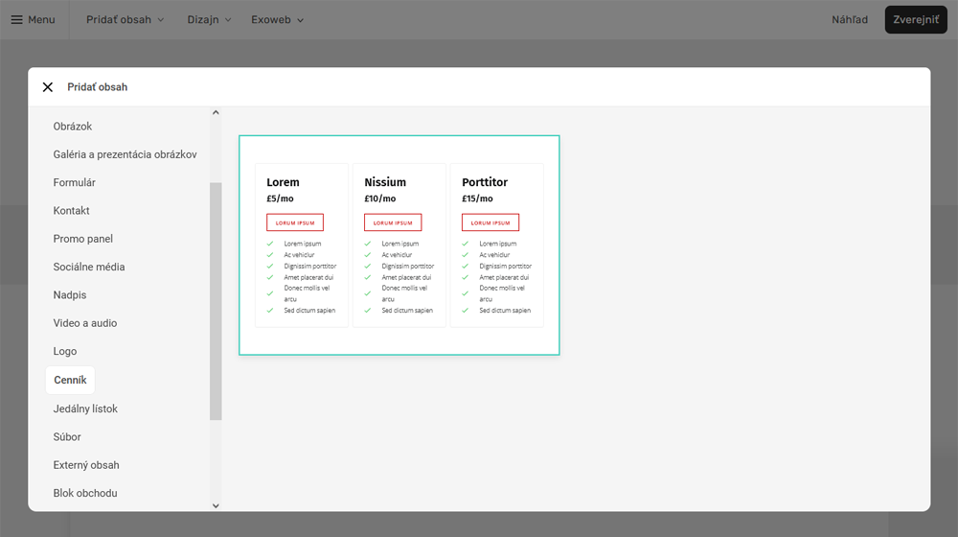Select Promo panel from list
Screen dimensions: 958x537
point(83,239)
